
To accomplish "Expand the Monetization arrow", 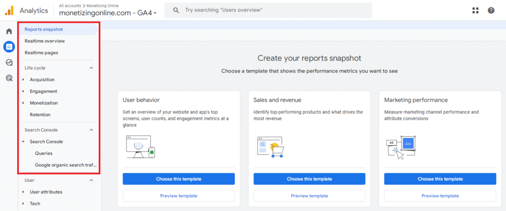I will 23,103.
